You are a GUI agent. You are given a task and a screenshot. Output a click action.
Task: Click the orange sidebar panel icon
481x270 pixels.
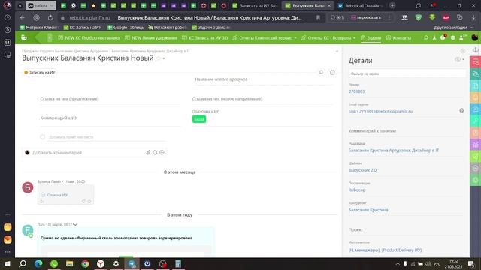click(476, 97)
